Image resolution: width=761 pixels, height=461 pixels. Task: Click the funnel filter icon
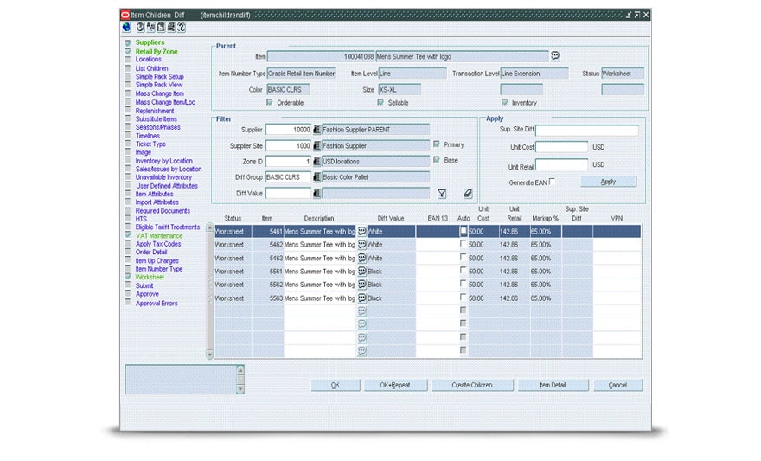click(442, 194)
